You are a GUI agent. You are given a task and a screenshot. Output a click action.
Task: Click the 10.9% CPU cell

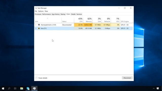pyautogui.click(x=79, y=28)
